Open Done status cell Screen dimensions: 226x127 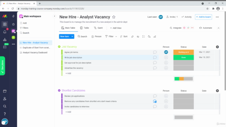[184, 58]
